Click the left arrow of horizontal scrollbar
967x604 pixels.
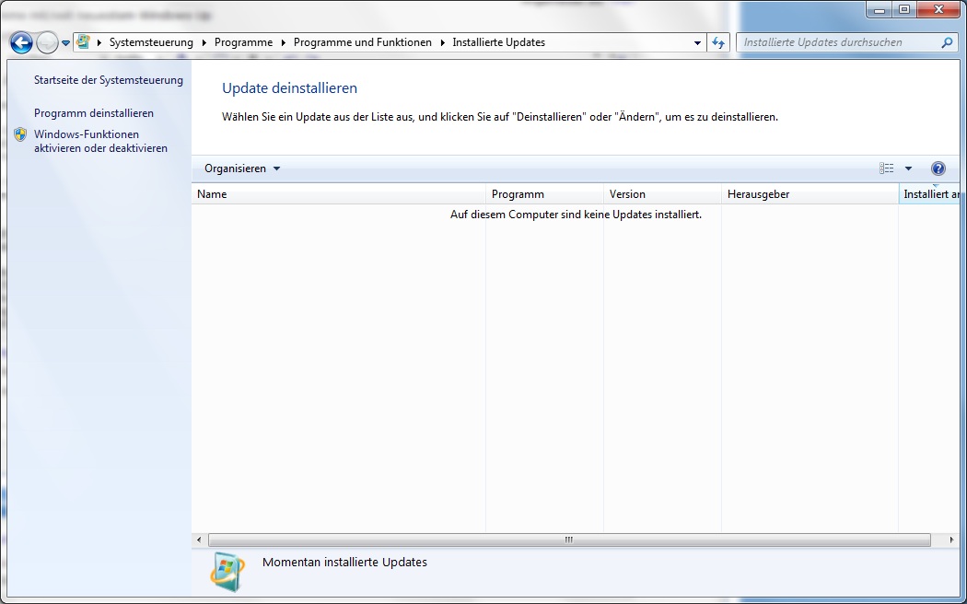199,540
